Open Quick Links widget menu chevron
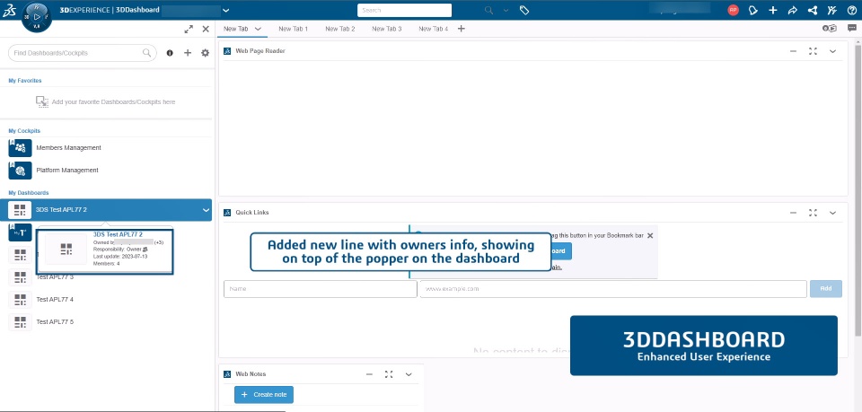Viewport: 862px width, 412px height. pyautogui.click(x=832, y=213)
